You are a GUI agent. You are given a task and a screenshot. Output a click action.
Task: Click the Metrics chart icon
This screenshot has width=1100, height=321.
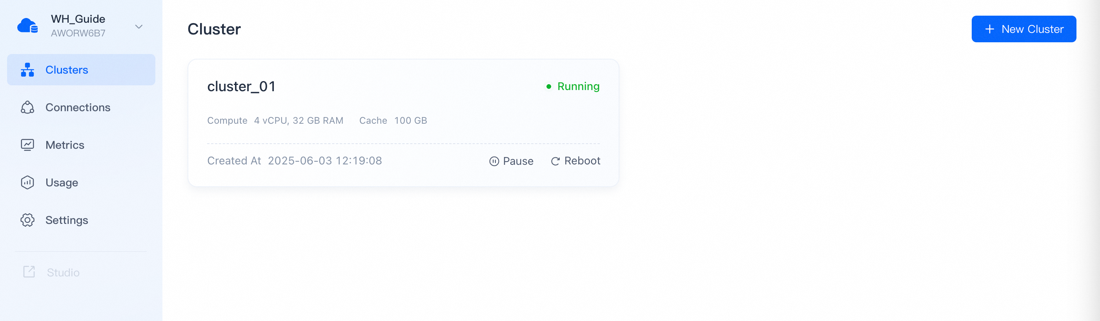point(27,145)
